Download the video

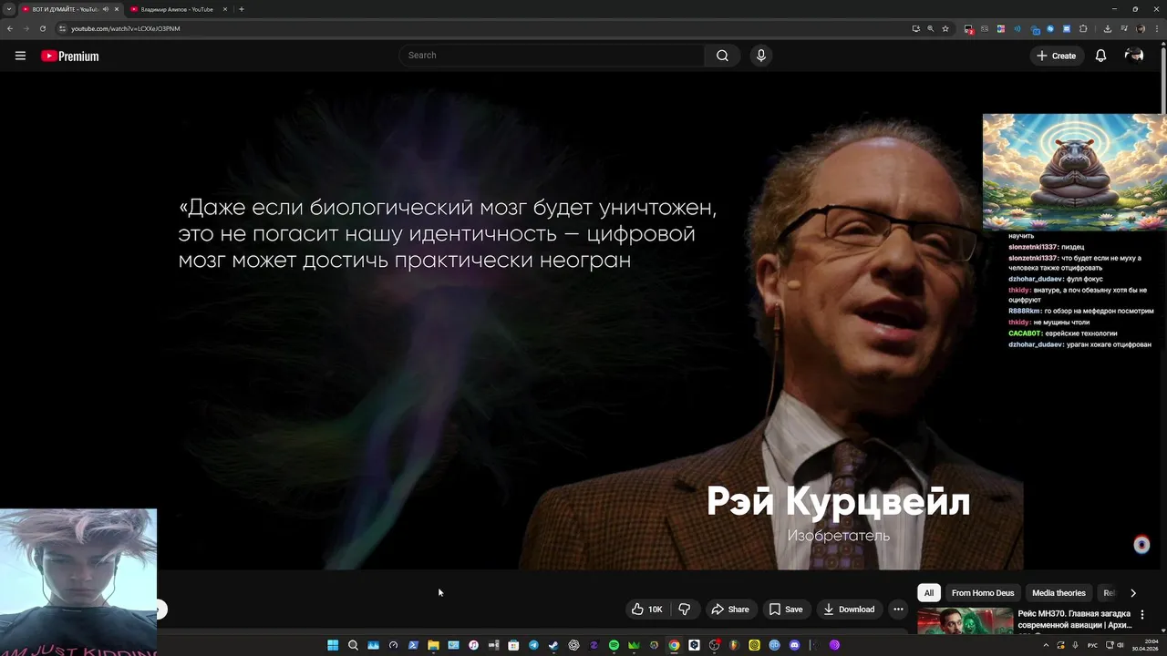(x=849, y=610)
